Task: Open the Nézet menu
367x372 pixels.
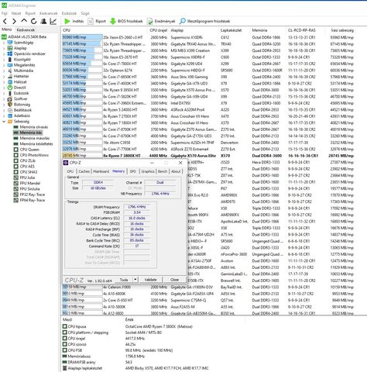Action: click(16, 13)
